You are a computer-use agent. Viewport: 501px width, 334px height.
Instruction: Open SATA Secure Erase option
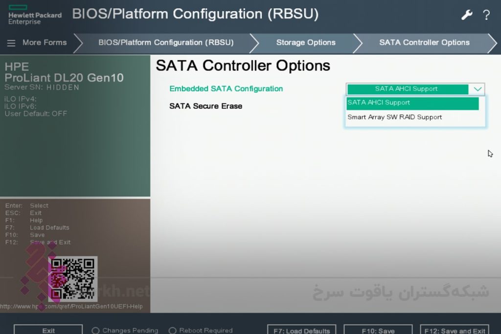pos(205,106)
